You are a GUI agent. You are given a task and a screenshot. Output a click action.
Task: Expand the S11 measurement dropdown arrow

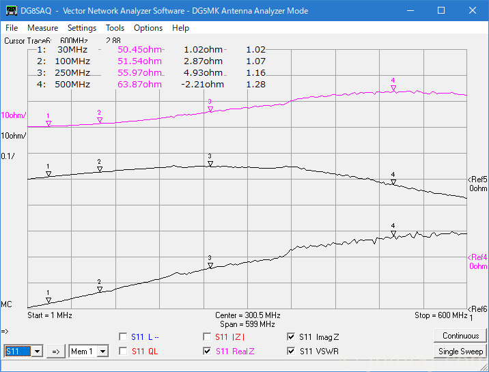click(x=37, y=352)
